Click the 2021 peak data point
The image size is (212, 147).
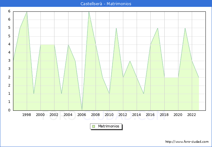(x=185, y=28)
